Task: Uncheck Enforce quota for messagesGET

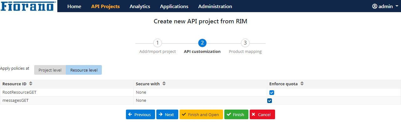Action: pos(269,101)
